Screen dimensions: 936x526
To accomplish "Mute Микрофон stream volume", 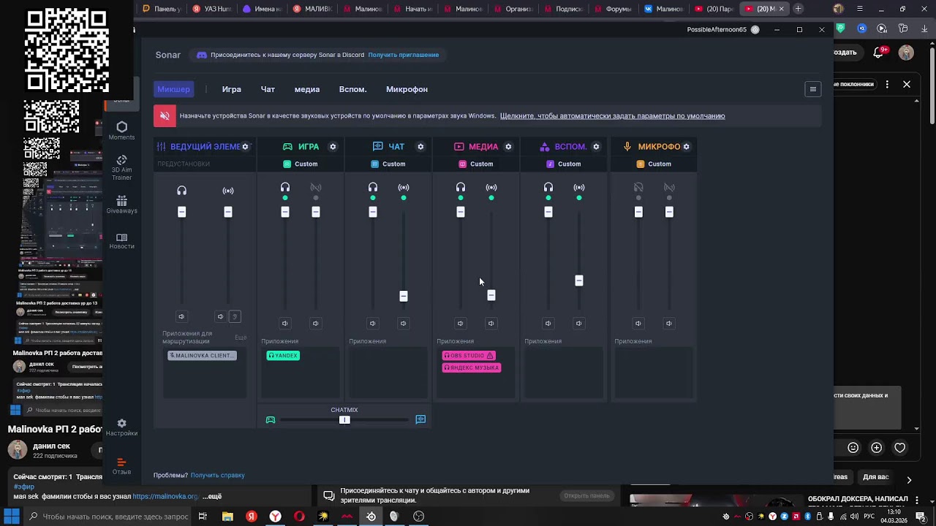I will 669,324.
